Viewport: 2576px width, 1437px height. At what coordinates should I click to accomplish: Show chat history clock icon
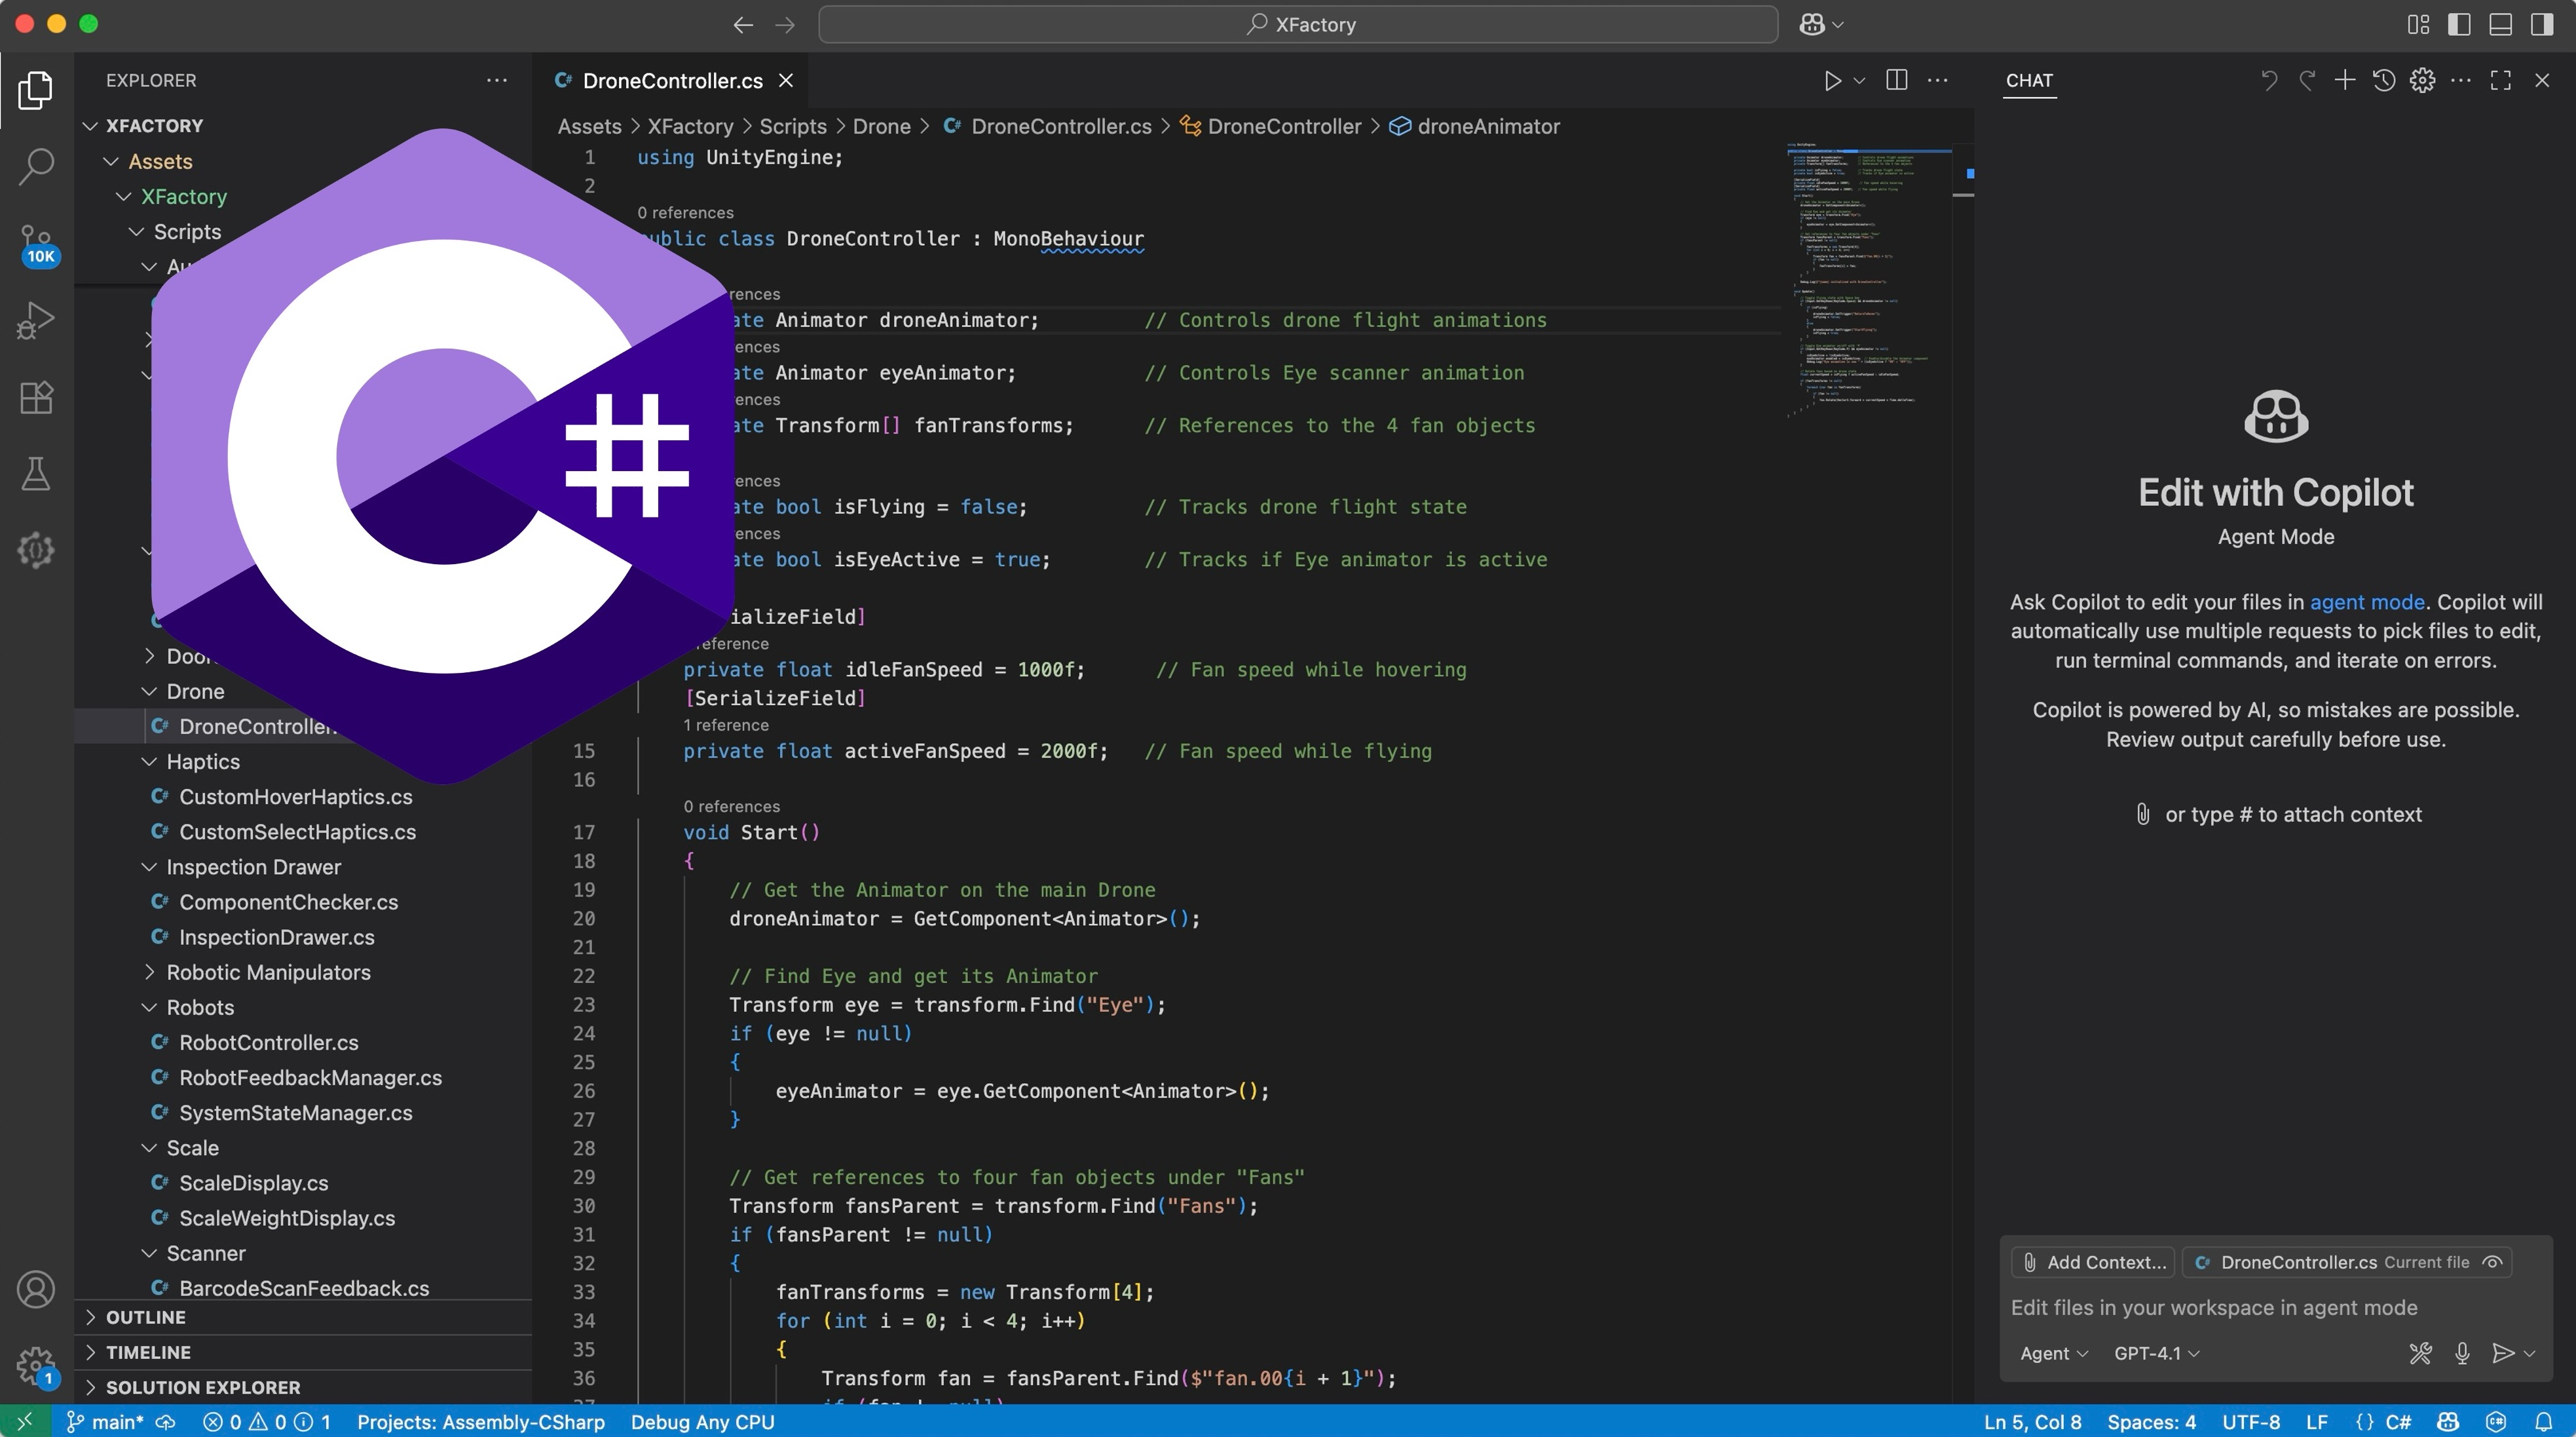(2384, 80)
